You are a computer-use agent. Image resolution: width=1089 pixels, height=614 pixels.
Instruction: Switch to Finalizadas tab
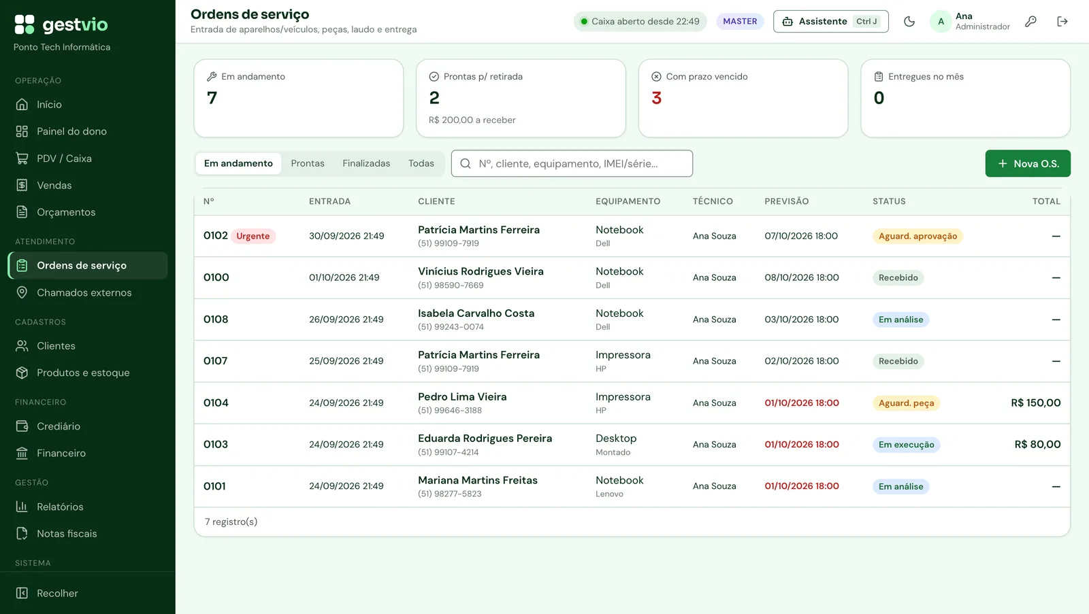pos(366,163)
